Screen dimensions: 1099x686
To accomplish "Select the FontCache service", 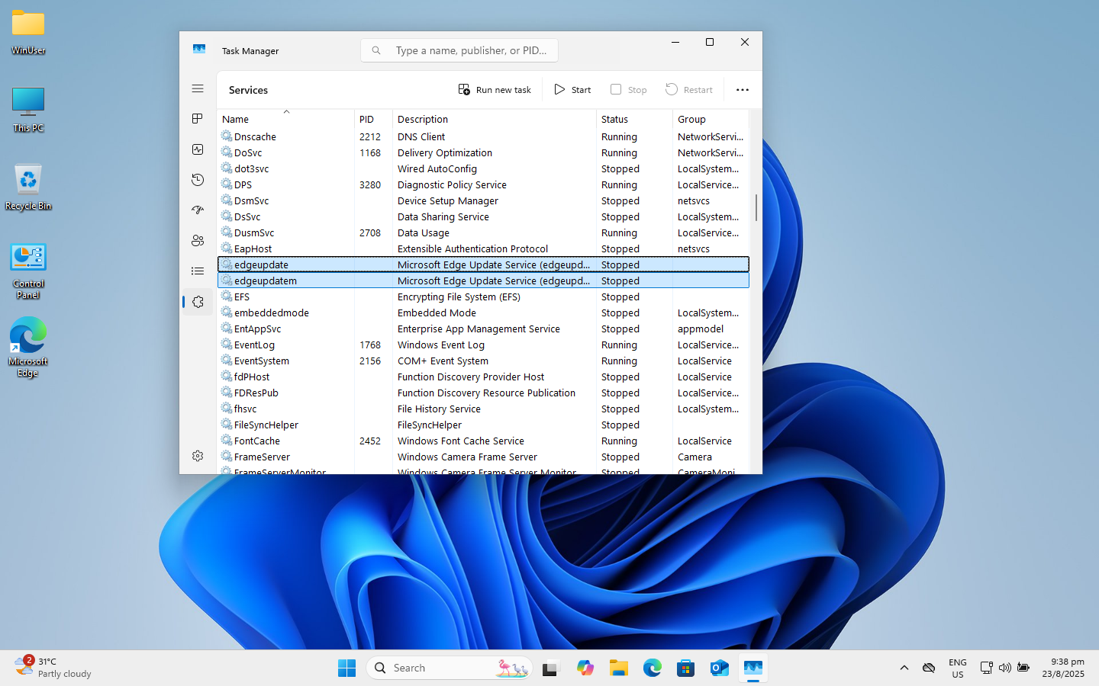I will click(x=483, y=441).
